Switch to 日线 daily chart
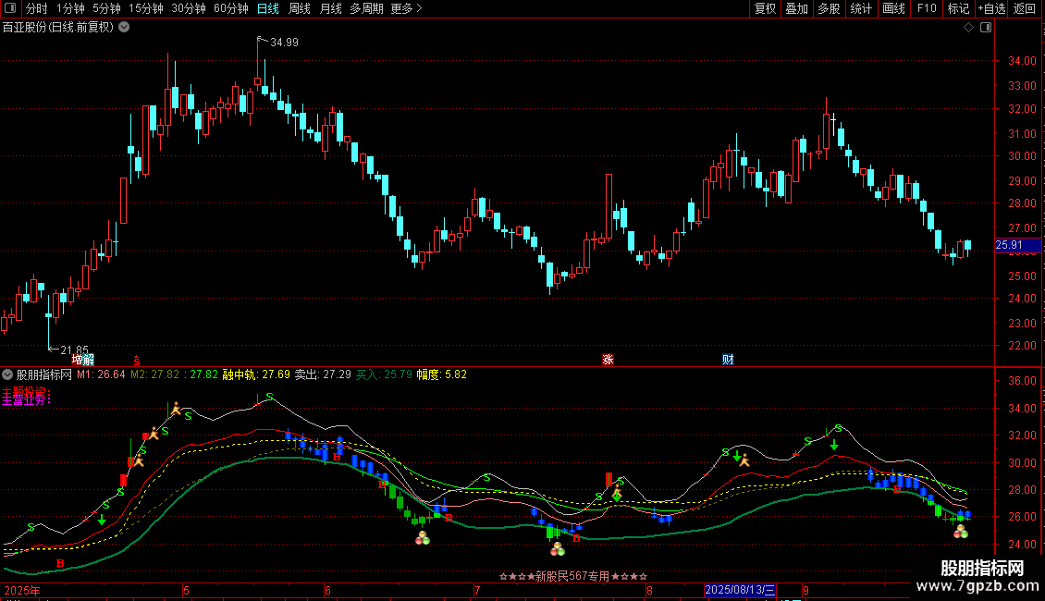 (268, 8)
